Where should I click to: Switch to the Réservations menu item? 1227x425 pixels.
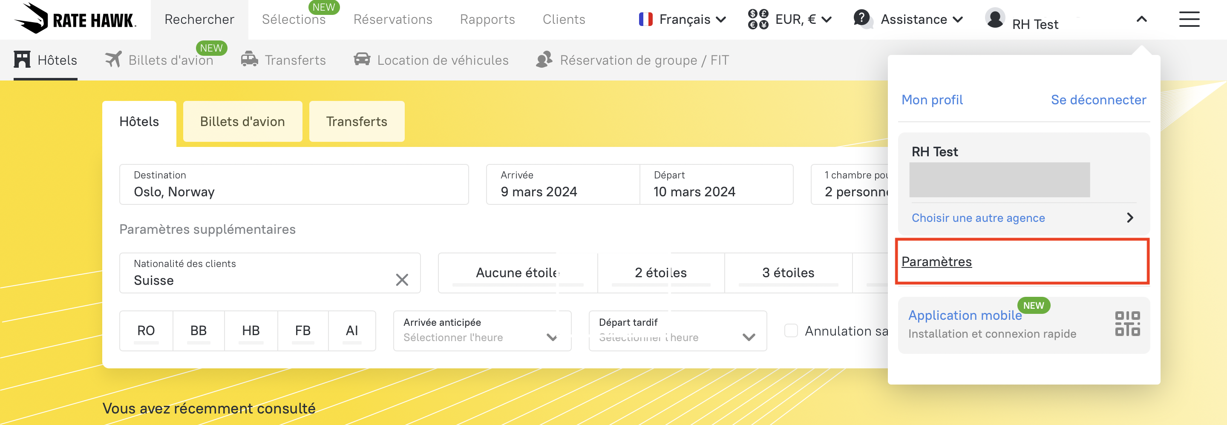392,20
